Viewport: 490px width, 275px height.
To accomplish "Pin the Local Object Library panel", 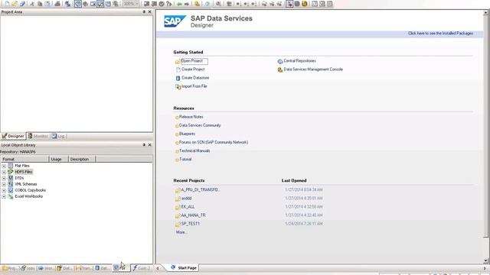I will point(144,145).
